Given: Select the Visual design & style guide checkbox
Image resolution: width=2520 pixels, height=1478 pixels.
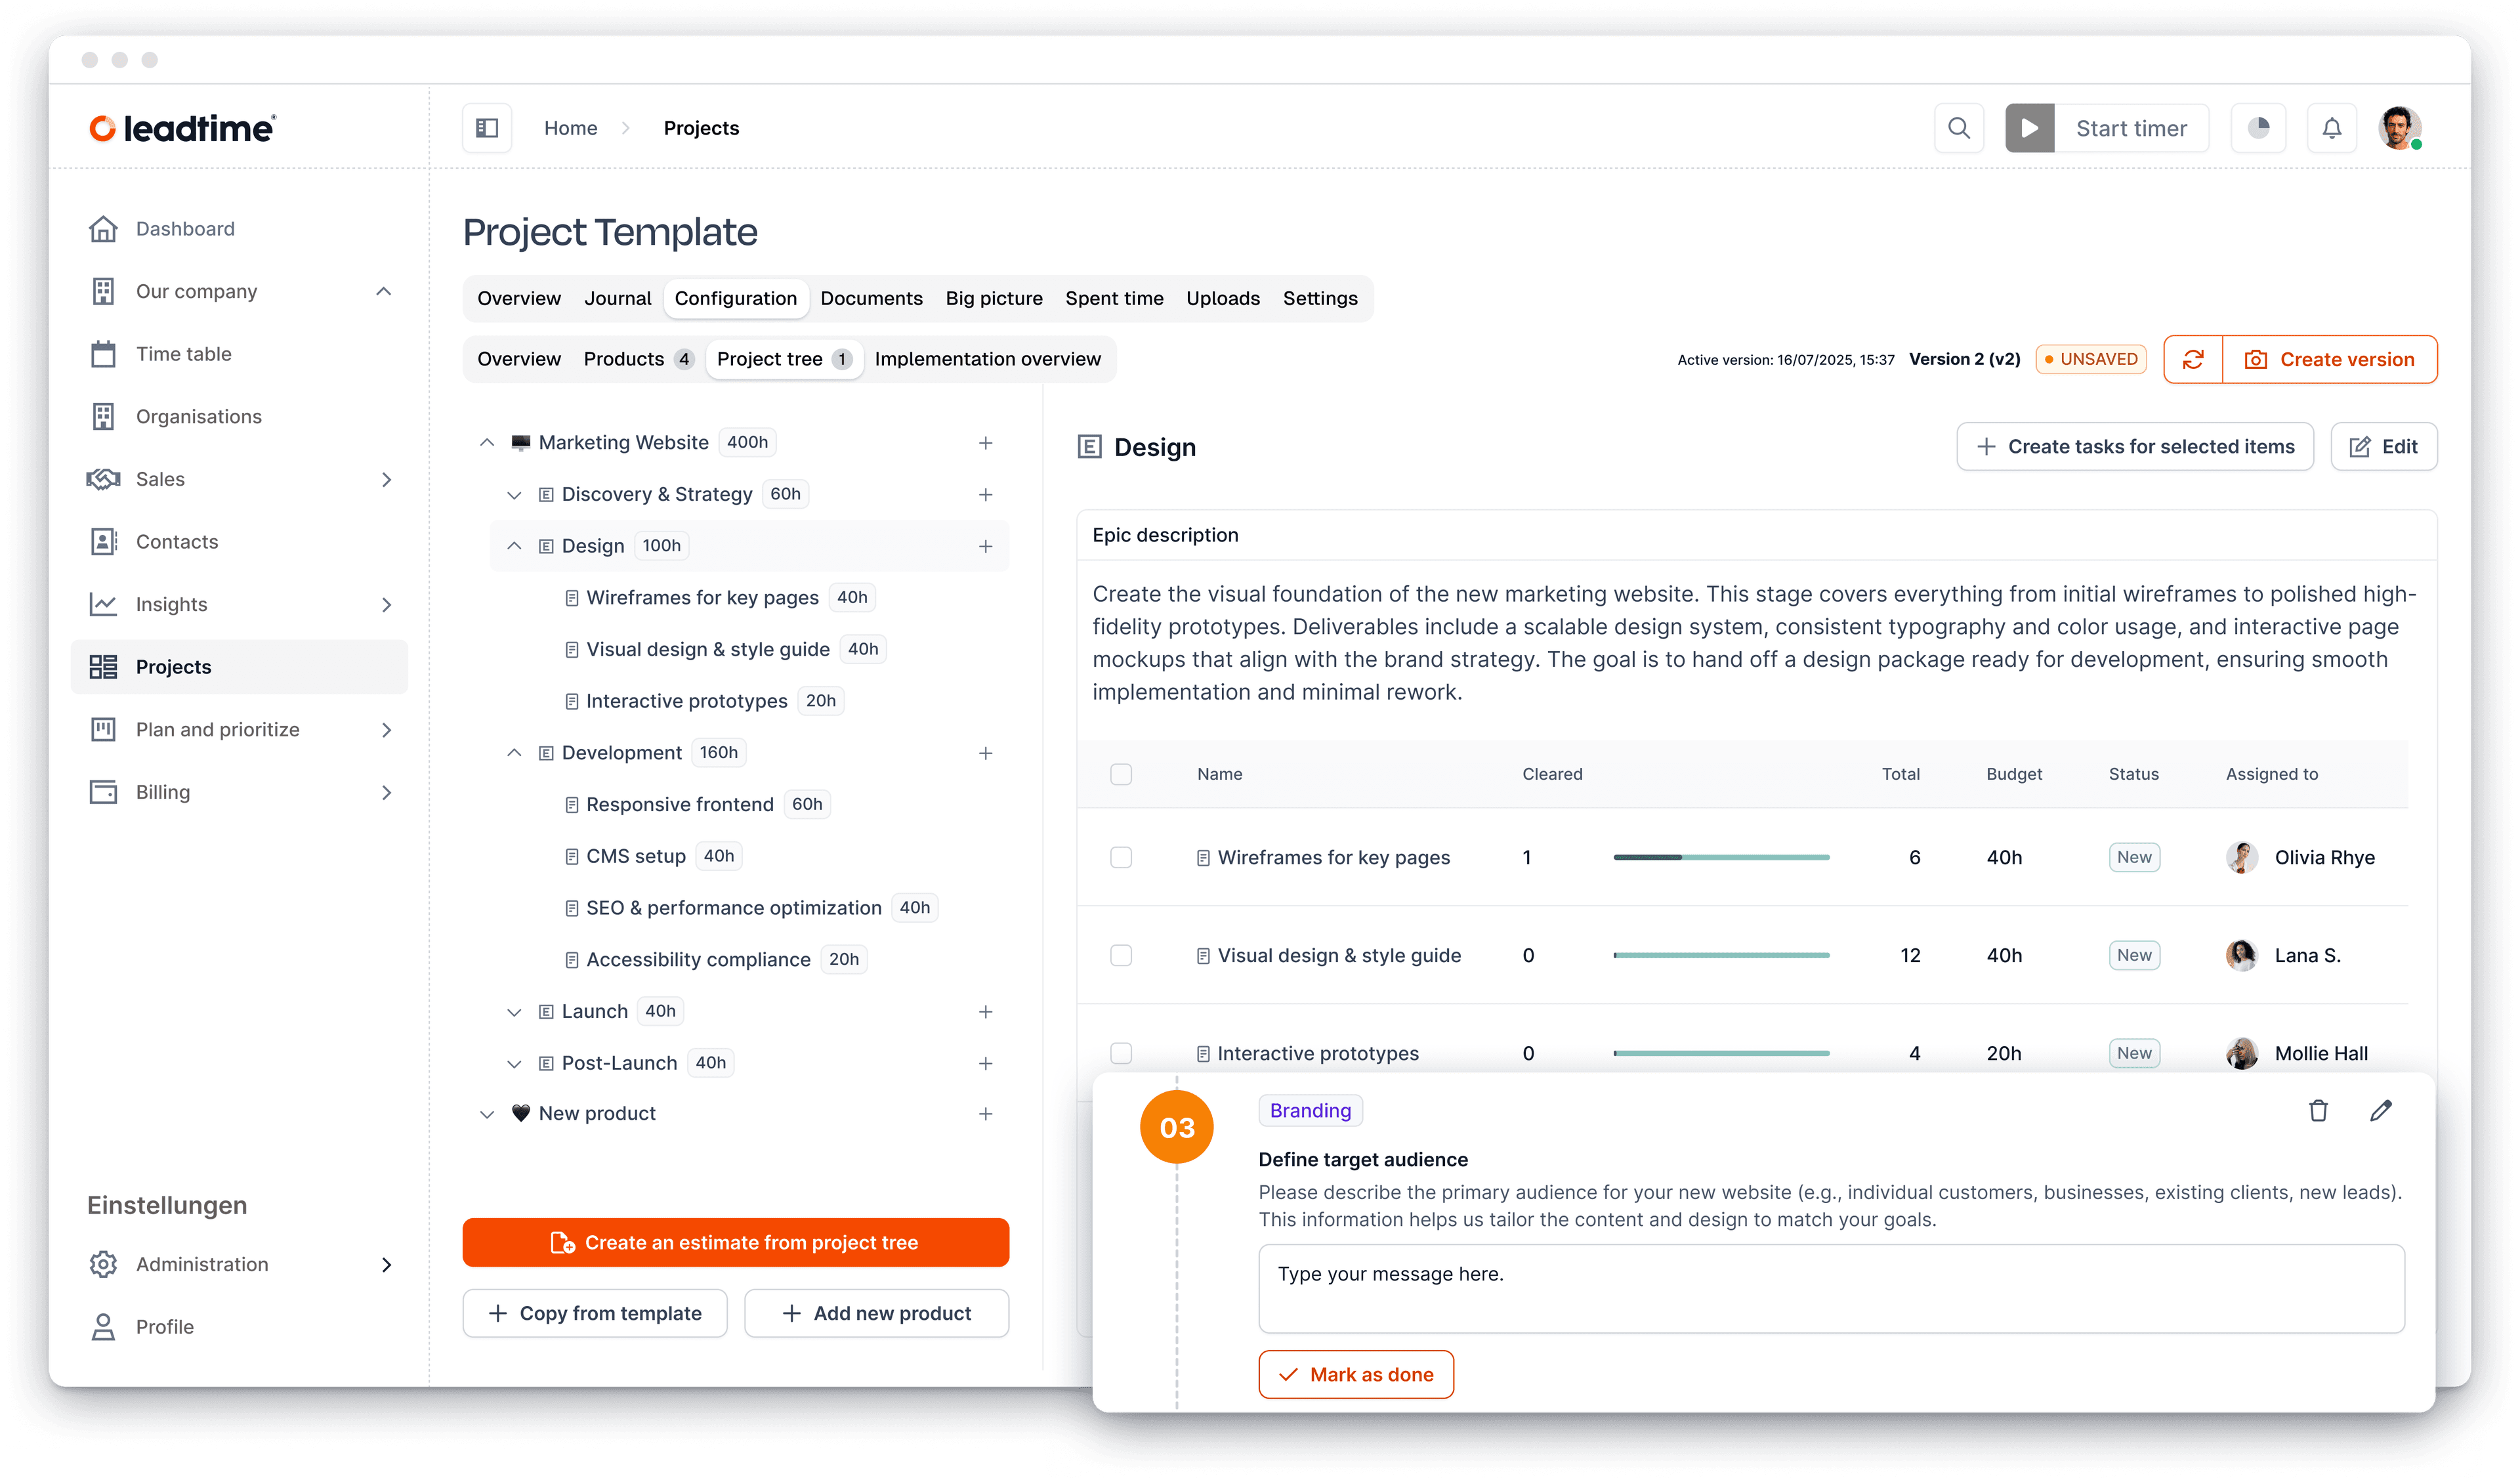Looking at the screenshot, I should (x=1122, y=955).
